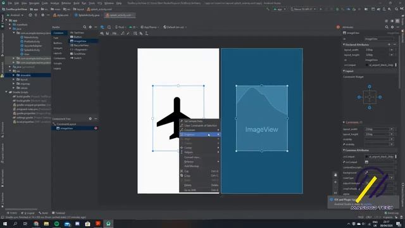The width and height of the screenshot is (405, 228).
Task: Open the Helpers submenu in context menu
Action: coord(199,152)
